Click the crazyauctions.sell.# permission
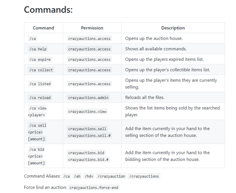 click(x=89, y=136)
